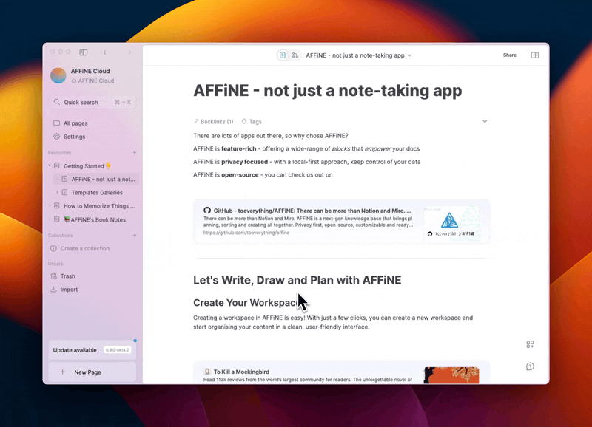Click the Share button
592x427 pixels.
point(510,55)
